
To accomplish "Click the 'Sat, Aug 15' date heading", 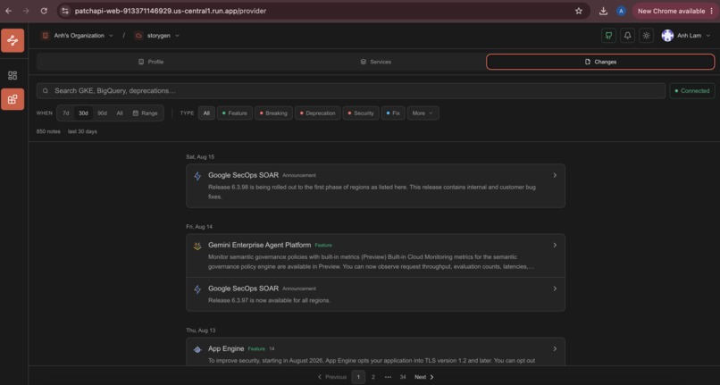I will tap(200, 156).
